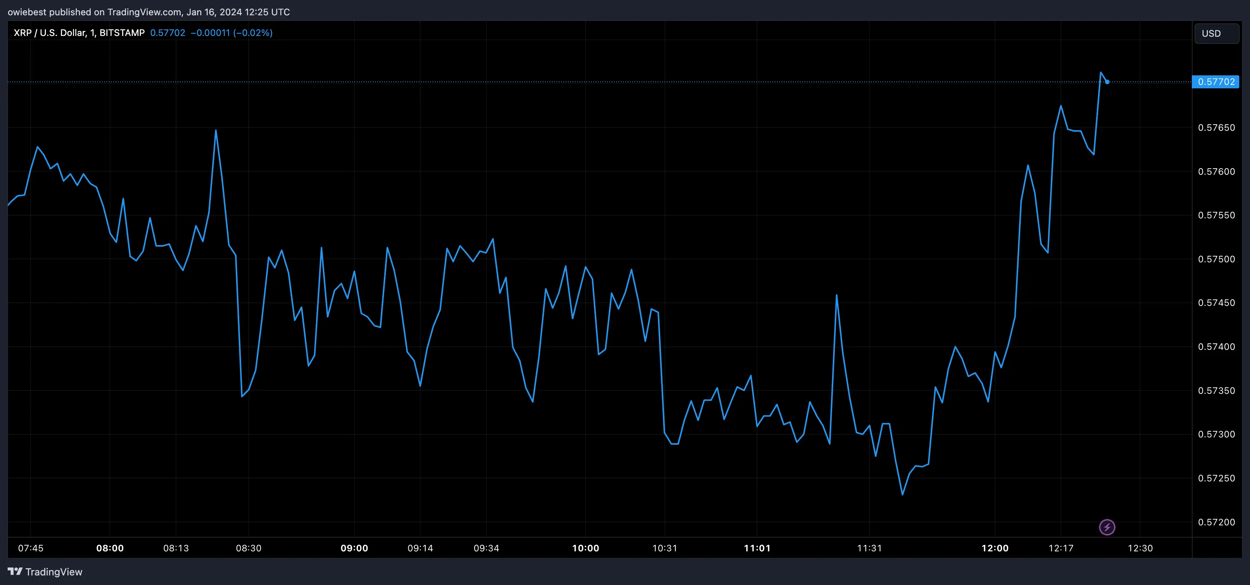Click the purple lightning bolt quick-trade icon
The image size is (1250, 585).
1108,527
